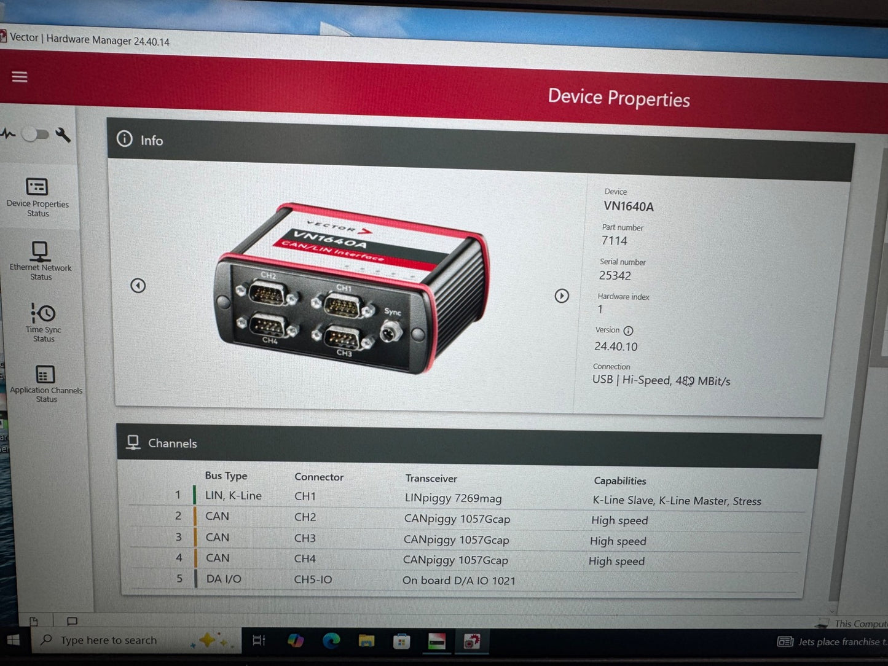Select part number 7114
The width and height of the screenshot is (888, 666).
coord(614,241)
